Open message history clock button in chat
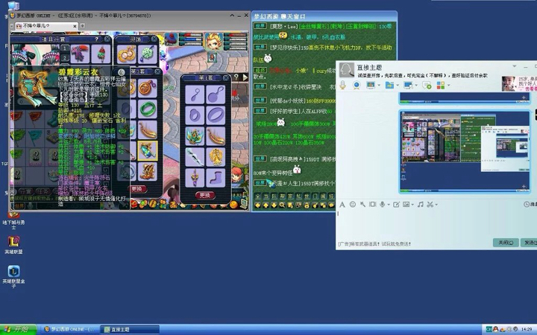 click(530, 205)
